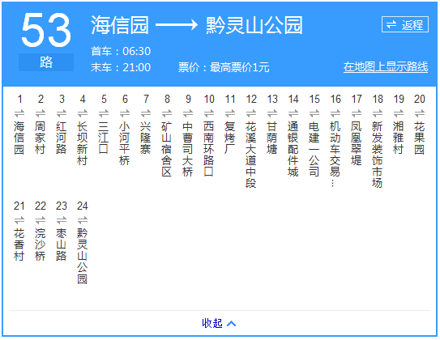
Task: Click the transfer icon above 海信园 stop
Action: 19,113
